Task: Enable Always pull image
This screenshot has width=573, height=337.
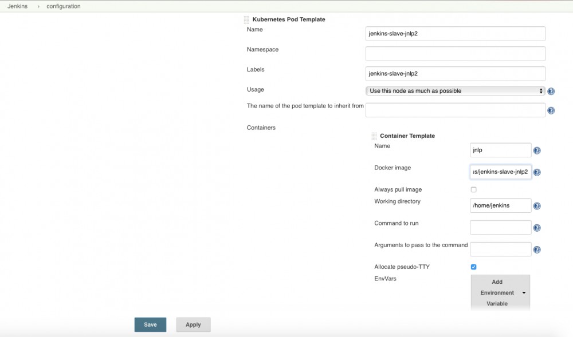Action: coord(473,189)
